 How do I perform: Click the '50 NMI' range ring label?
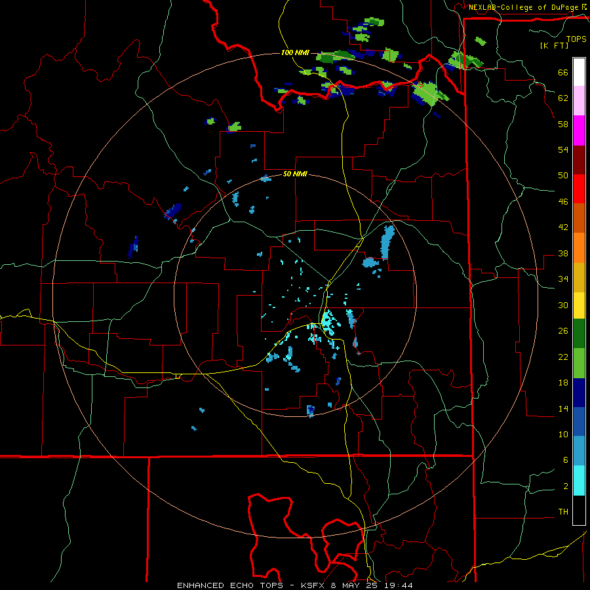tap(295, 174)
